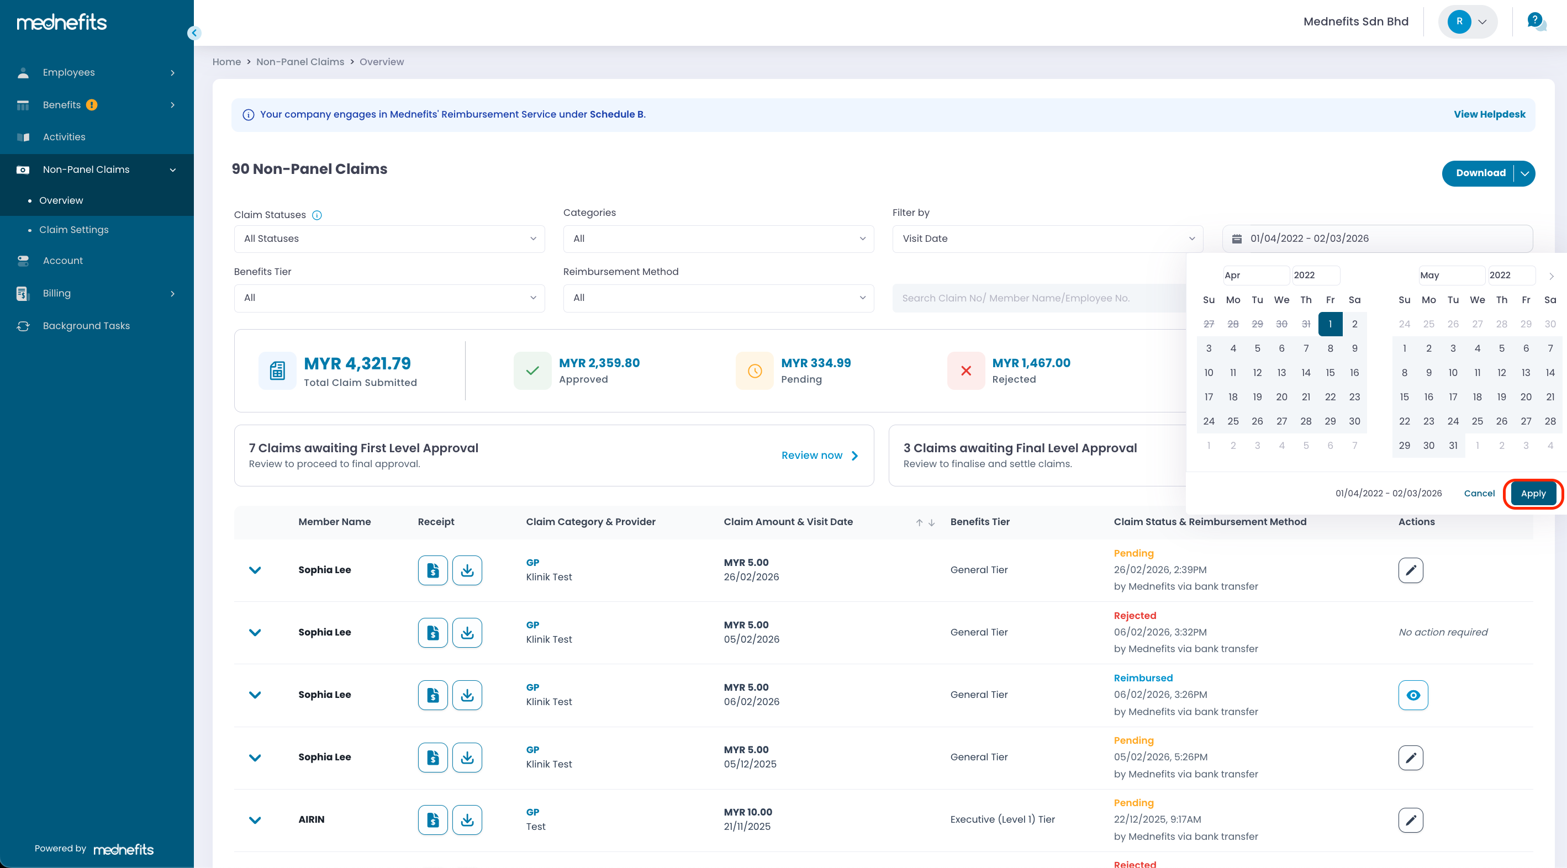Open the Download button arrow menu
Screen dimensions: 1567x868
click(x=1524, y=173)
